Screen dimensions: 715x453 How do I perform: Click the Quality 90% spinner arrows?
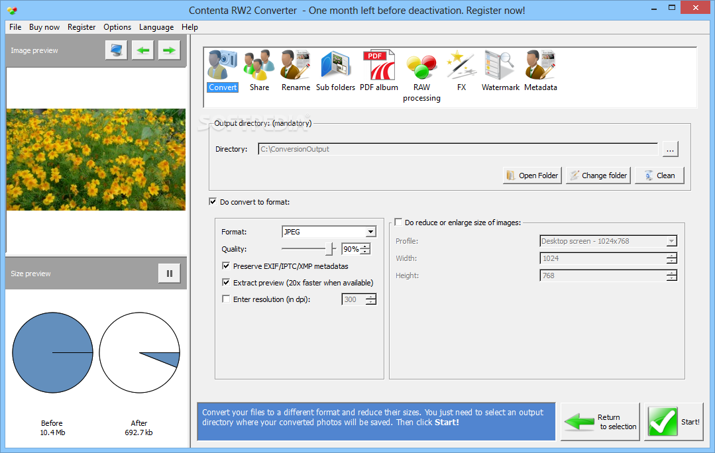(365, 249)
